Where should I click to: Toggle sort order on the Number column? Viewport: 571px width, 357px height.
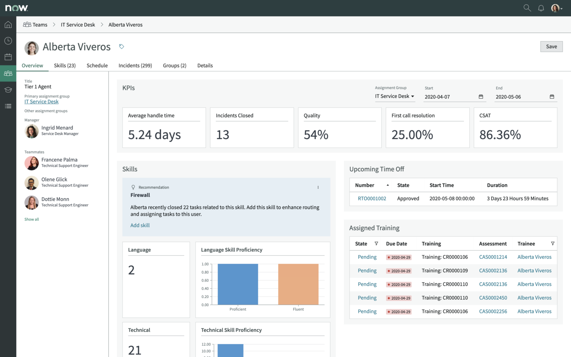[387, 185]
